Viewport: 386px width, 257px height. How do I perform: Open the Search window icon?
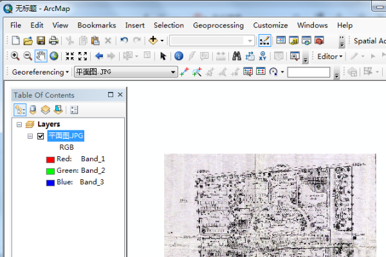[x=306, y=40]
